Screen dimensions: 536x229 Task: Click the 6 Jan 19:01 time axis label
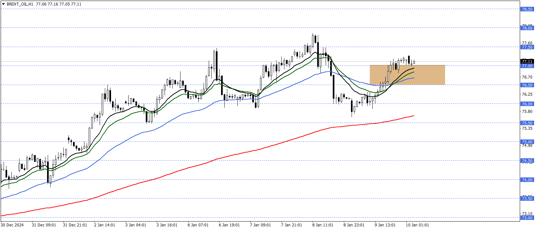tap(229, 225)
